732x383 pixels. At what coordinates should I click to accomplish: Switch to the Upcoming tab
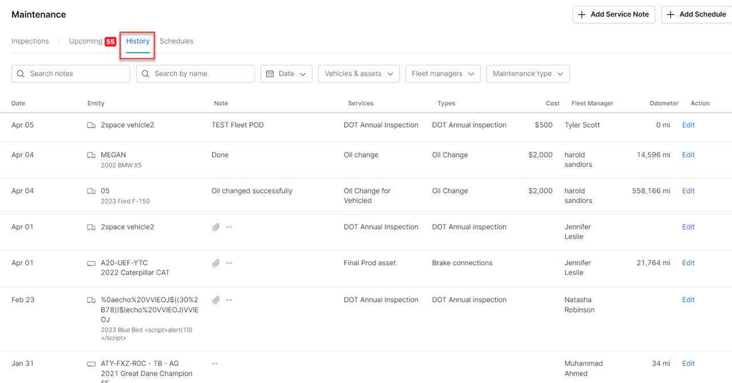pos(86,41)
